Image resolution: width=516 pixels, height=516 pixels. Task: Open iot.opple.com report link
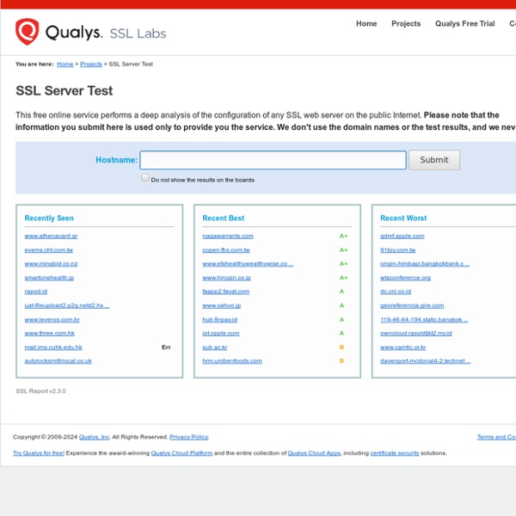221,334
